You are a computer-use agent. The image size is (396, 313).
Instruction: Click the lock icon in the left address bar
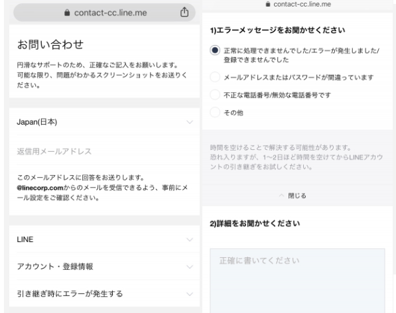tap(67, 13)
